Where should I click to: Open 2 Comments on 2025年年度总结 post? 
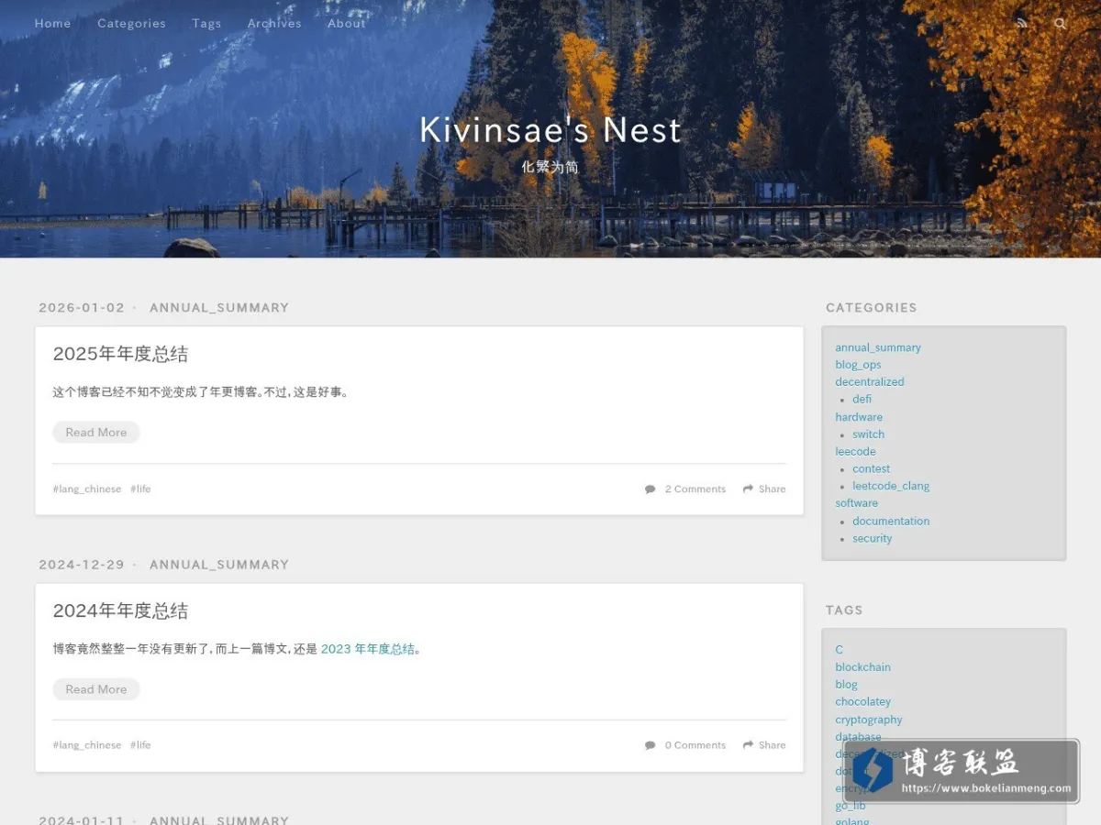[x=695, y=489]
